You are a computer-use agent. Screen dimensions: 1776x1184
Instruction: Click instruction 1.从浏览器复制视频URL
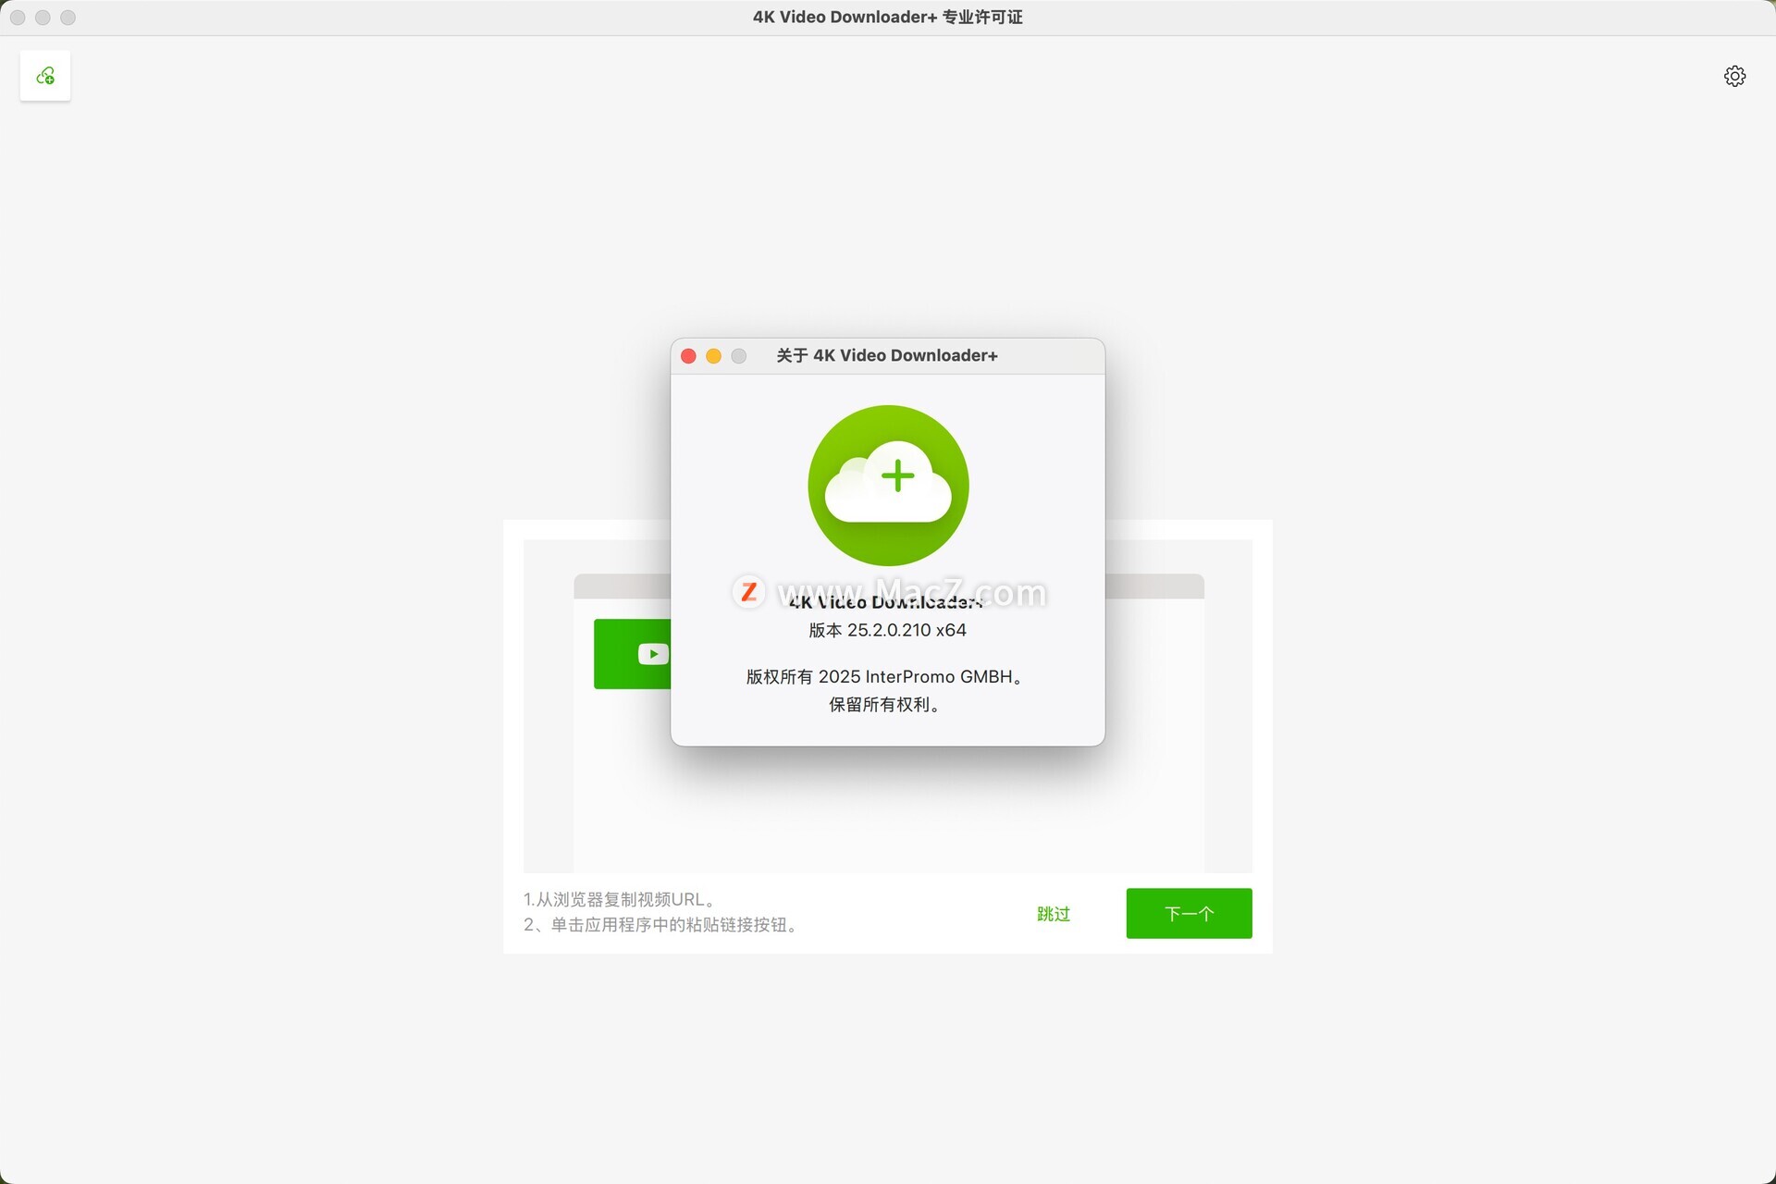pos(622,899)
